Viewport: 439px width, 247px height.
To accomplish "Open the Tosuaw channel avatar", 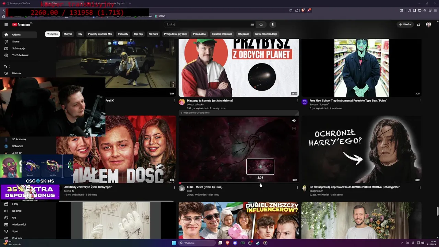I will tap(305, 102).
